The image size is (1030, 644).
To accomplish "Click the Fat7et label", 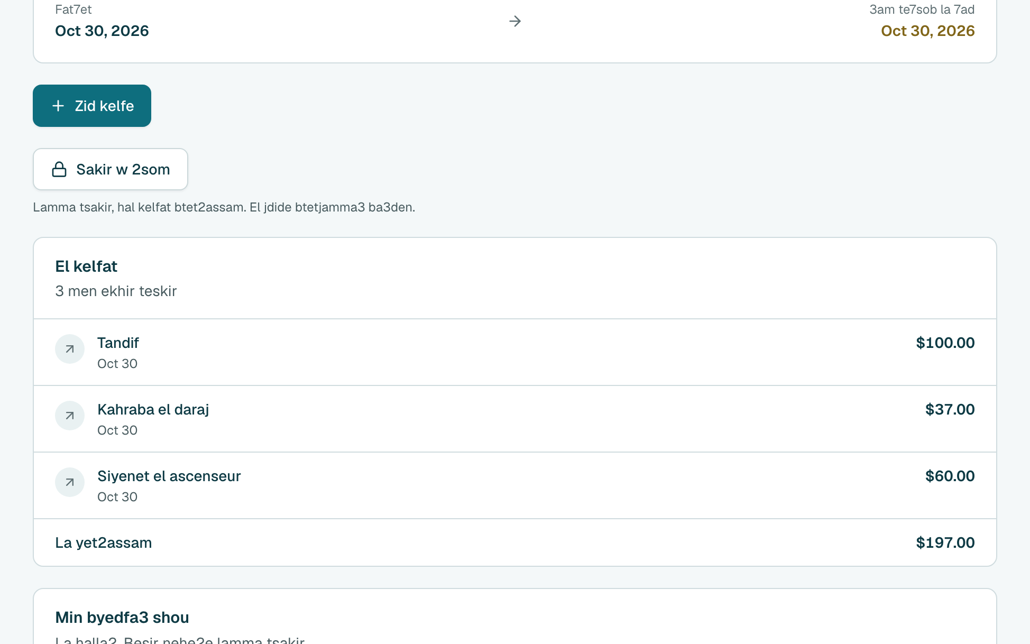I will click(x=73, y=10).
